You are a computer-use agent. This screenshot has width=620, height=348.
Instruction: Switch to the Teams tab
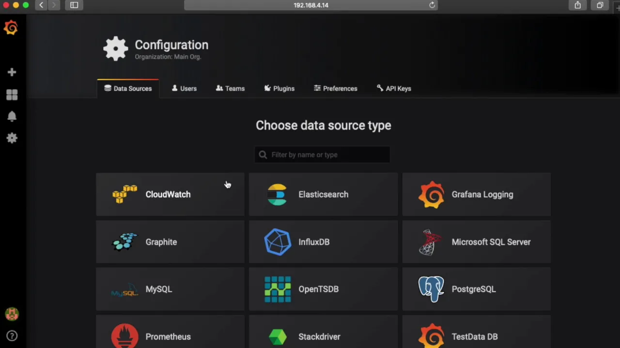pos(230,88)
